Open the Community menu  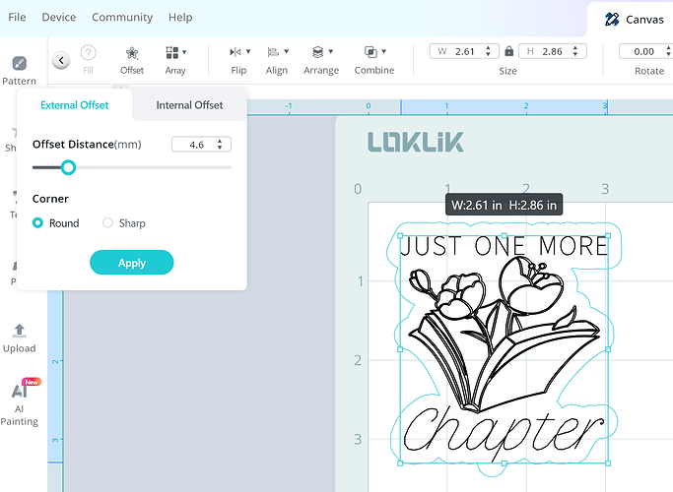(122, 17)
